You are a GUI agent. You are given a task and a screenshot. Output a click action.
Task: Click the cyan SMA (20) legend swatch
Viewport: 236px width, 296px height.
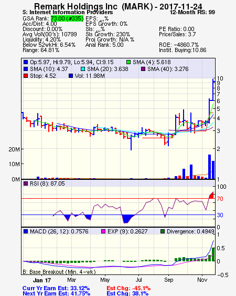(x=83, y=69)
